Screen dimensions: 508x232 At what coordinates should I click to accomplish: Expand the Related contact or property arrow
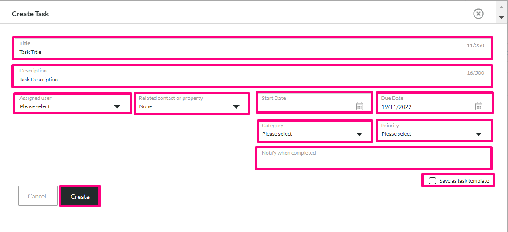(236, 107)
